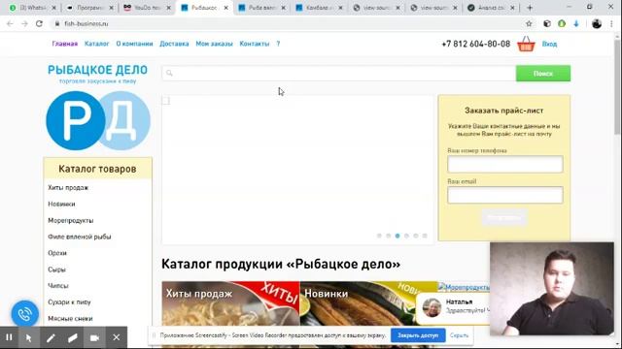Switch to the WhatsApp tab
622x349 pixels.
tap(33, 8)
